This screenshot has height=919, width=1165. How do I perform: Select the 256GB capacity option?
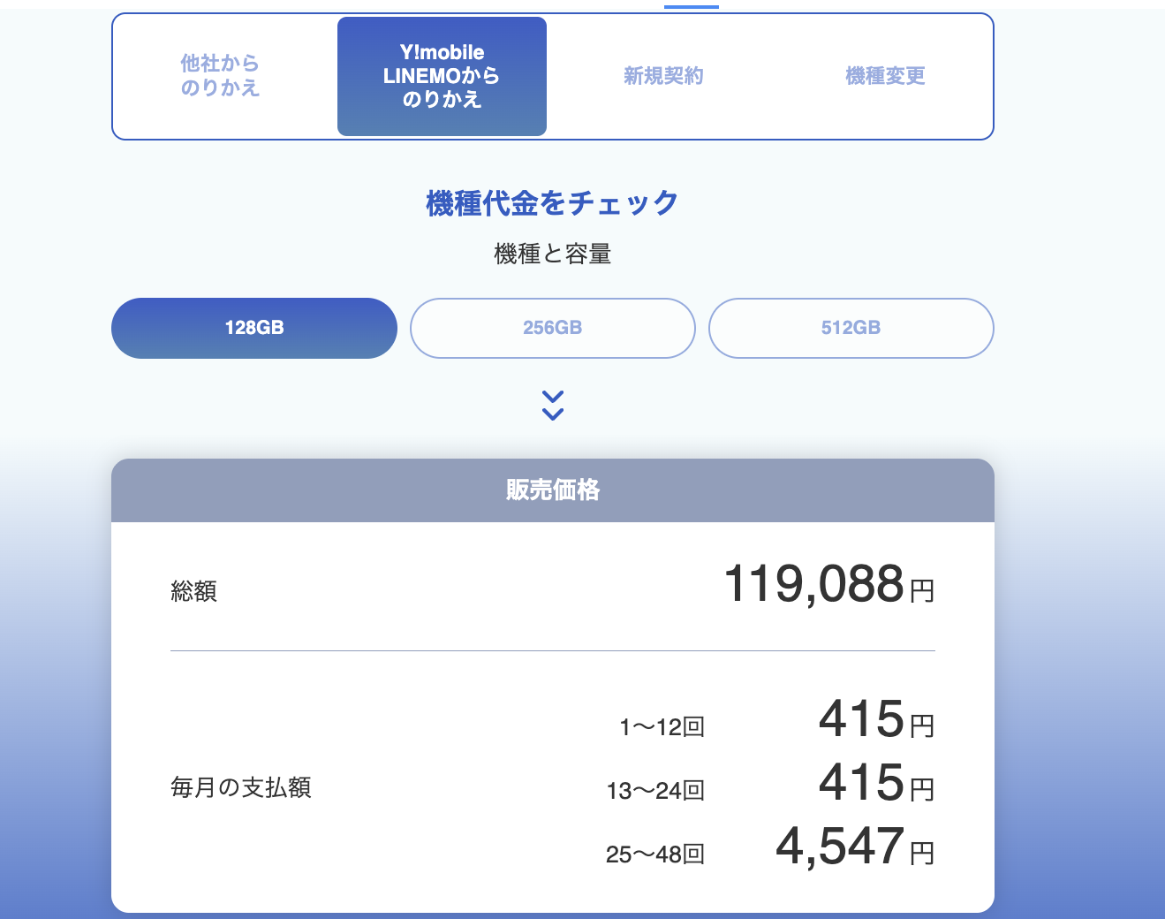[x=553, y=328]
